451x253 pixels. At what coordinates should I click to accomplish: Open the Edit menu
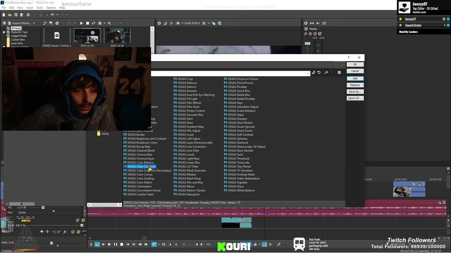12,8
